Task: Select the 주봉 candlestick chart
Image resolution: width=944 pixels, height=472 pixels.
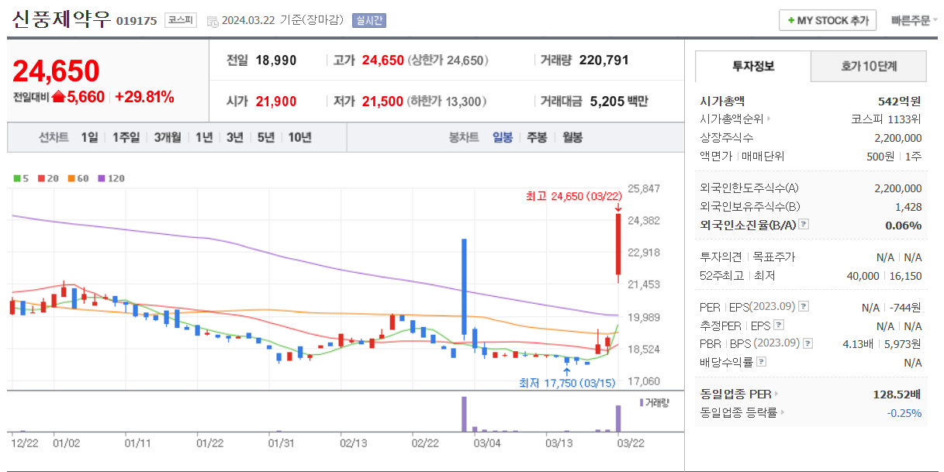Action: 537,137
